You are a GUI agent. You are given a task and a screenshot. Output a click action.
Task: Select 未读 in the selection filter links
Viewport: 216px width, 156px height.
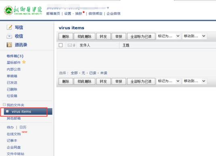[x=104, y=73]
